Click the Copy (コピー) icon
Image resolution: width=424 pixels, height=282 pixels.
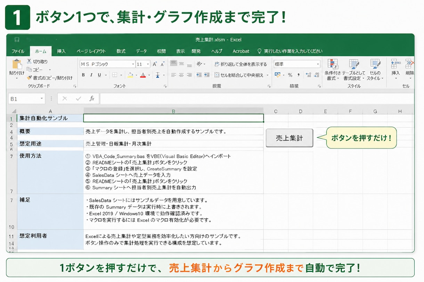click(x=29, y=70)
